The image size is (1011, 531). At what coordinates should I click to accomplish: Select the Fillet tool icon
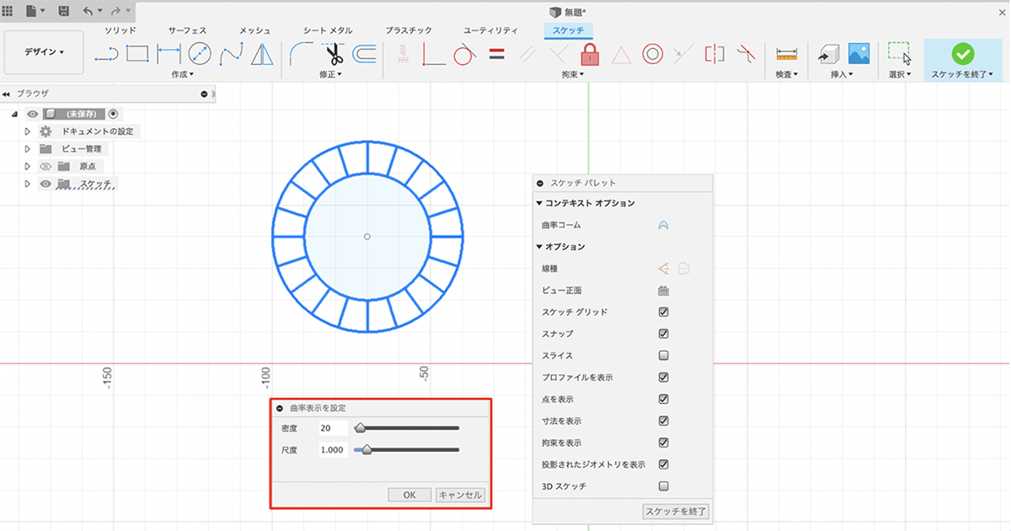299,55
